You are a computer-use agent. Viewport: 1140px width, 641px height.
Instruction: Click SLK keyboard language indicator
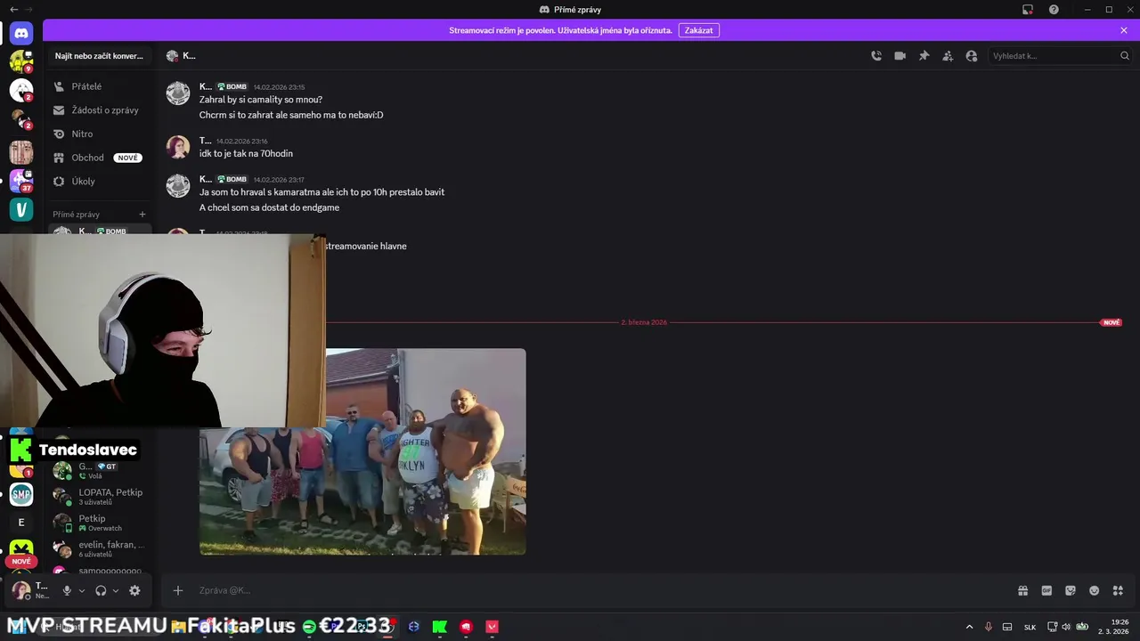[x=1030, y=627]
